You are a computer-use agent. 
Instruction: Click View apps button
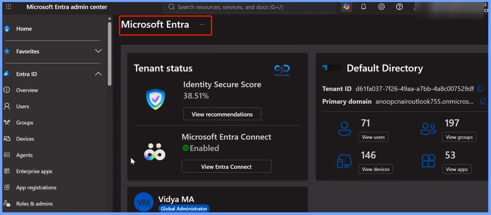click(456, 169)
